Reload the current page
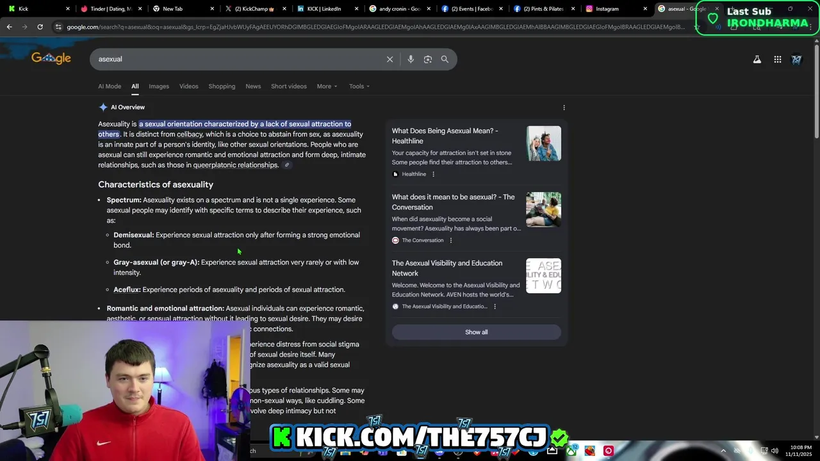 [40, 27]
